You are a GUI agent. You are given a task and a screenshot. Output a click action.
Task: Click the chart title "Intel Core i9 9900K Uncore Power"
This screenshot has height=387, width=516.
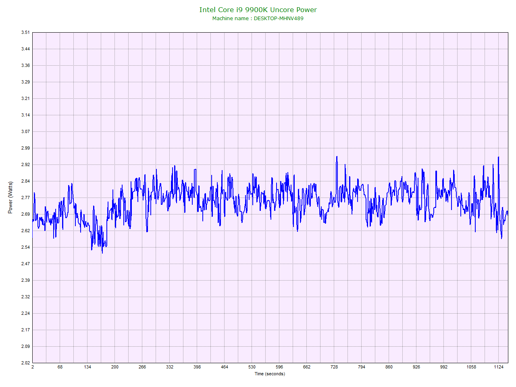(258, 10)
